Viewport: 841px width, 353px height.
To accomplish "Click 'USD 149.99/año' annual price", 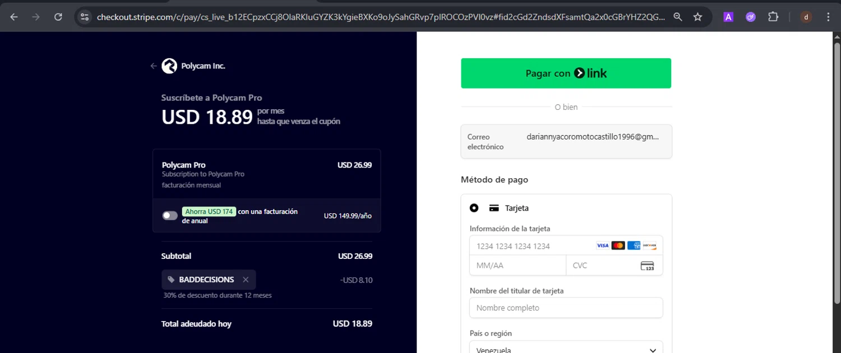I will click(348, 216).
